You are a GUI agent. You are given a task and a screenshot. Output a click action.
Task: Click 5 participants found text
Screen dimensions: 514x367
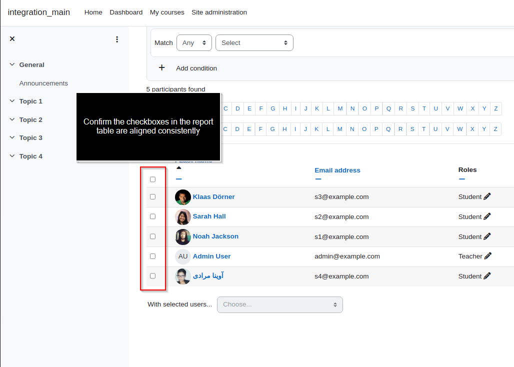pos(175,89)
